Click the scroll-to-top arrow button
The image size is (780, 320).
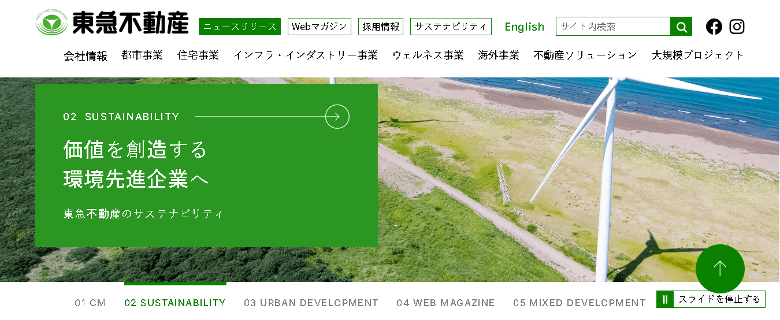tap(720, 269)
